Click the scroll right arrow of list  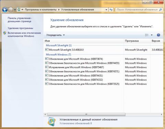162,114
